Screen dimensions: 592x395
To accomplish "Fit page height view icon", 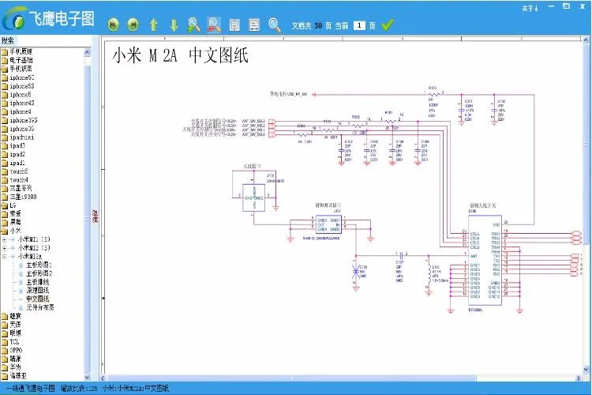I will click(234, 25).
